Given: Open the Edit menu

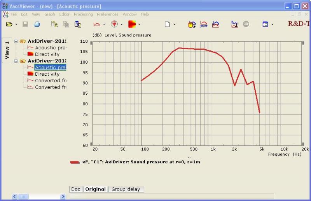Looking at the screenshot, I should [24, 14].
